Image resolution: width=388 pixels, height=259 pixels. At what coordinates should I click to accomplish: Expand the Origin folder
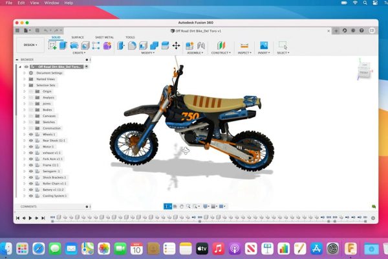point(25,91)
